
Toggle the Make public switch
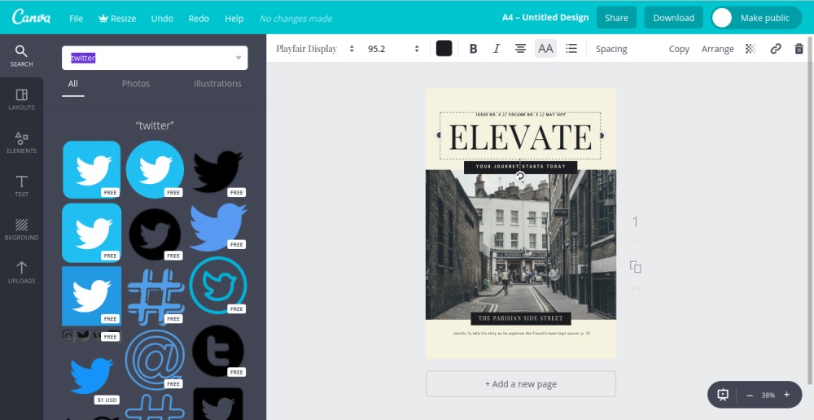click(757, 18)
